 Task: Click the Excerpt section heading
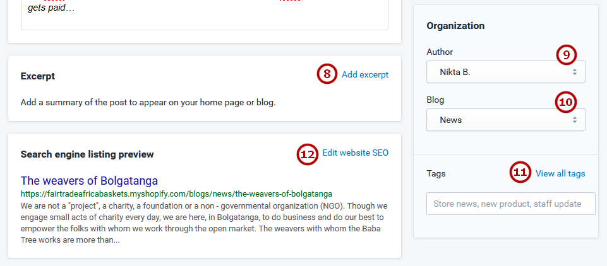click(x=37, y=76)
